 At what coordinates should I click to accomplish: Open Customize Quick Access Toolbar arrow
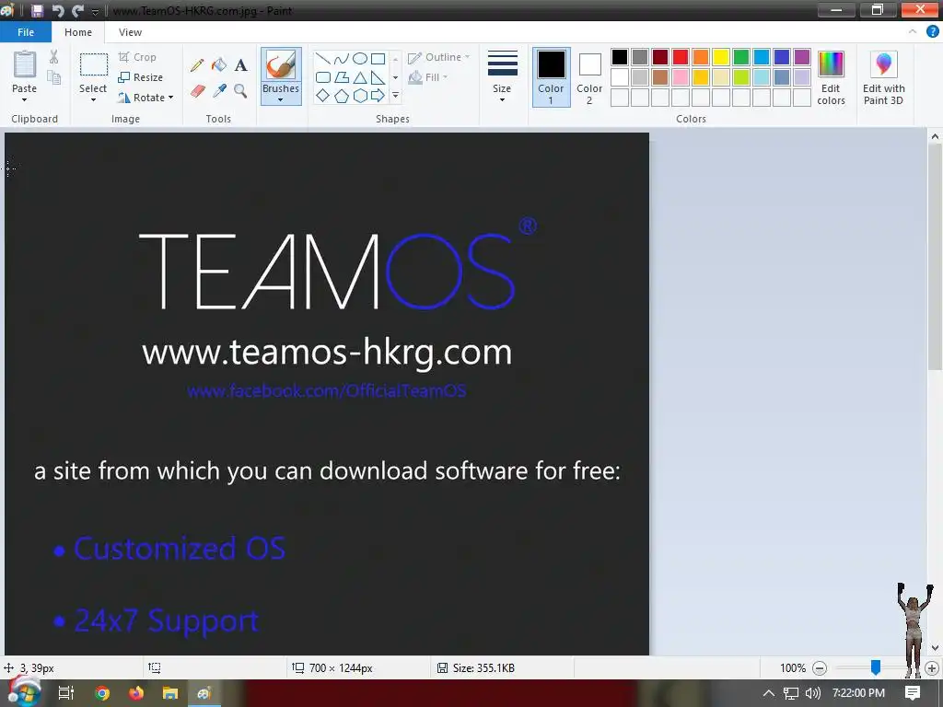[x=95, y=11]
